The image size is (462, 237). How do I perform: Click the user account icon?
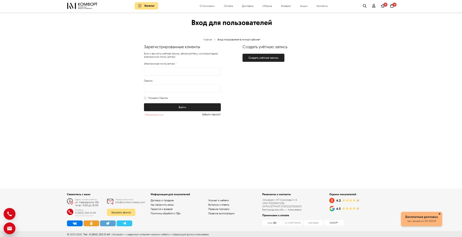pyautogui.click(x=373, y=6)
